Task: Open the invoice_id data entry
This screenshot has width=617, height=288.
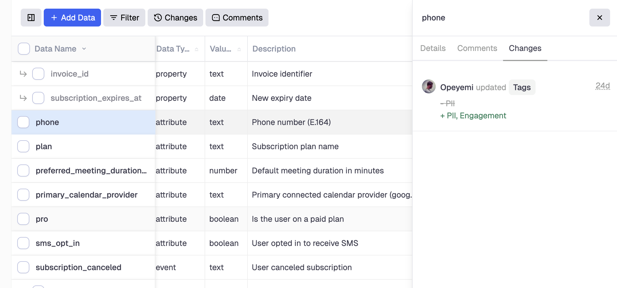Action: click(x=70, y=74)
